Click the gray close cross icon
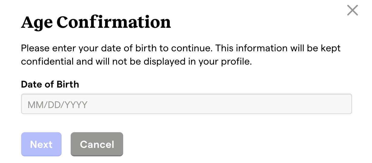The image size is (372, 163). [352, 11]
